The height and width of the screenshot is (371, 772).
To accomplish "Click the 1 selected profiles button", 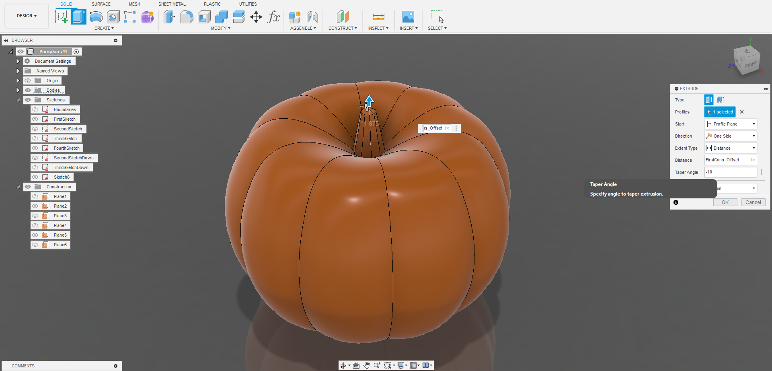I will (x=720, y=112).
